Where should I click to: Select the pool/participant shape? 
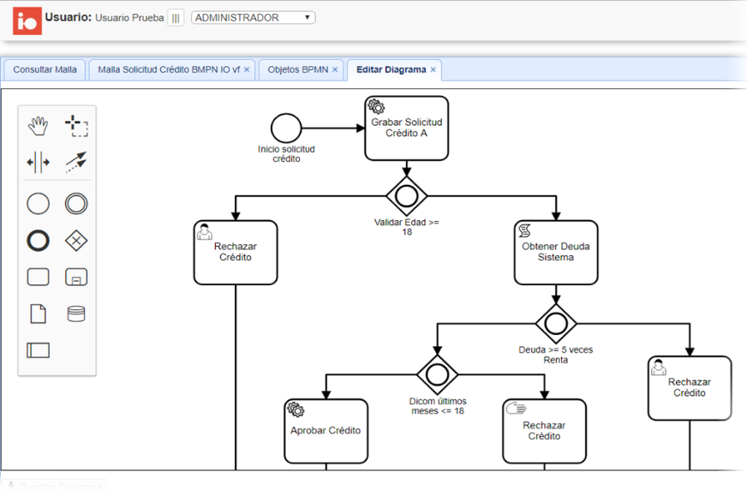point(39,350)
